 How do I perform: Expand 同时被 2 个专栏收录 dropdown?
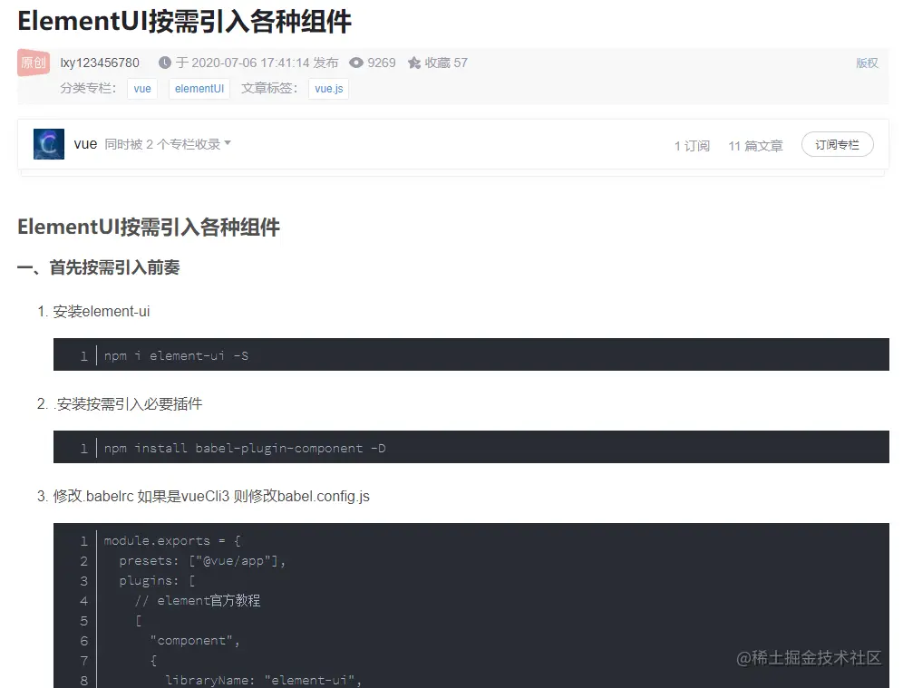[168, 144]
